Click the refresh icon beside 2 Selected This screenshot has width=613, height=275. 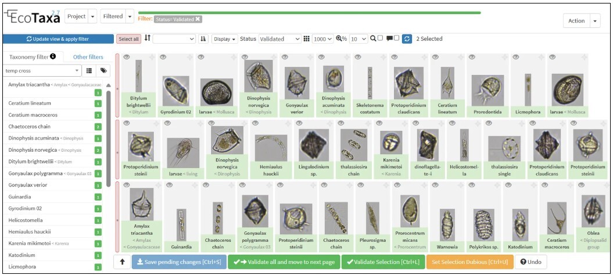tap(407, 39)
